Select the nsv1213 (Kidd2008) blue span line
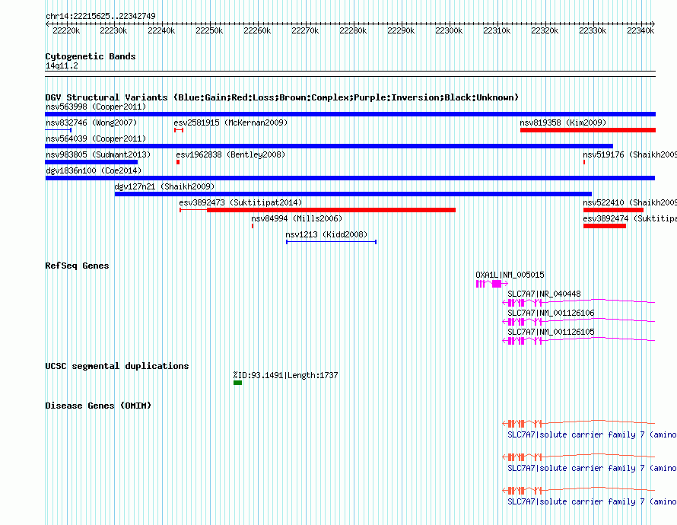 click(331, 242)
